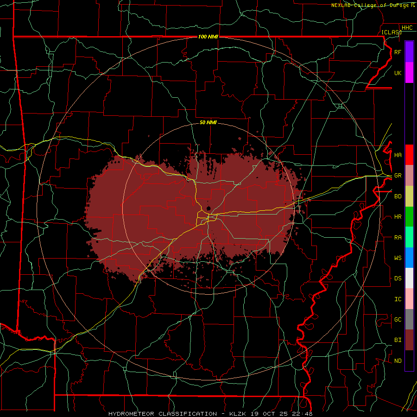Click the BI brown legend color swatch
The width and height of the screenshot is (417, 417).
[x=409, y=340]
